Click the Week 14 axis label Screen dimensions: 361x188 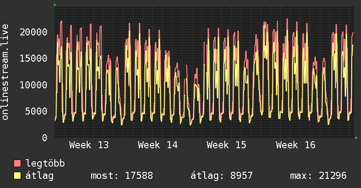(x=158, y=145)
